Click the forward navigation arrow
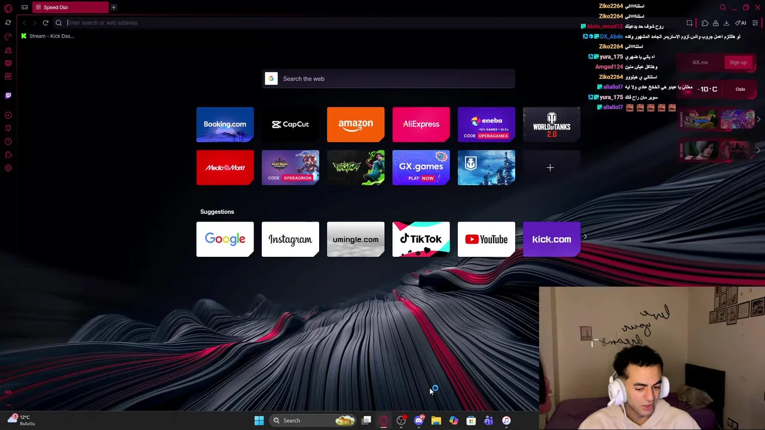Image resolution: width=765 pixels, height=430 pixels. pyautogui.click(x=35, y=23)
